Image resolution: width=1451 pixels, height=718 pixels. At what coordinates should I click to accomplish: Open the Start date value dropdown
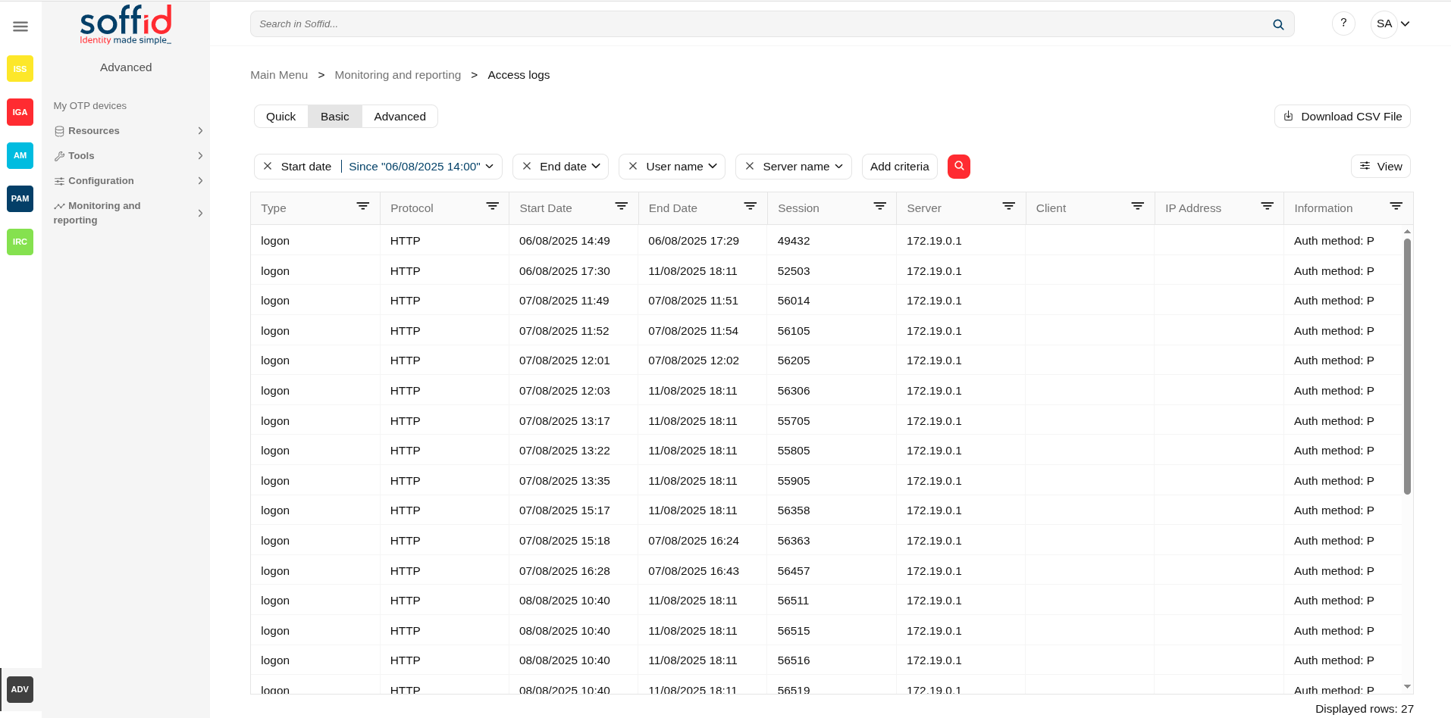tap(421, 167)
